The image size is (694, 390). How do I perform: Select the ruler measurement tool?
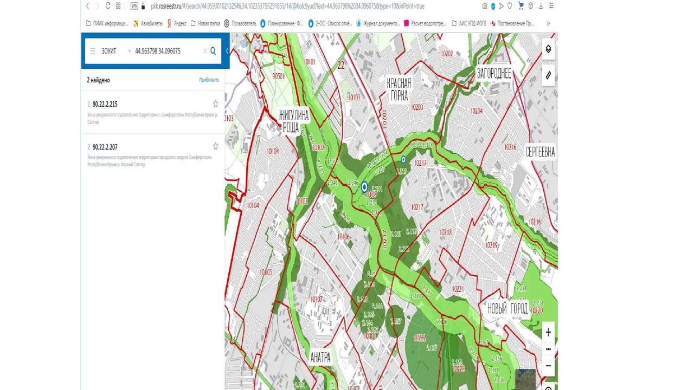click(548, 75)
